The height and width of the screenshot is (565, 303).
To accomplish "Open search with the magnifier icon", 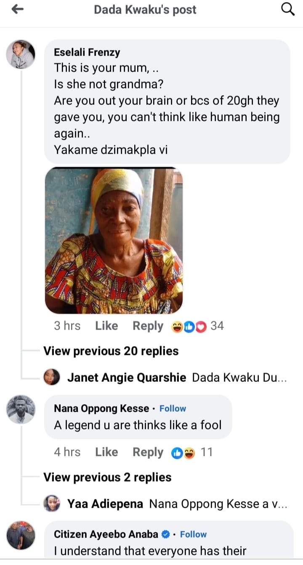I will 287,9.
